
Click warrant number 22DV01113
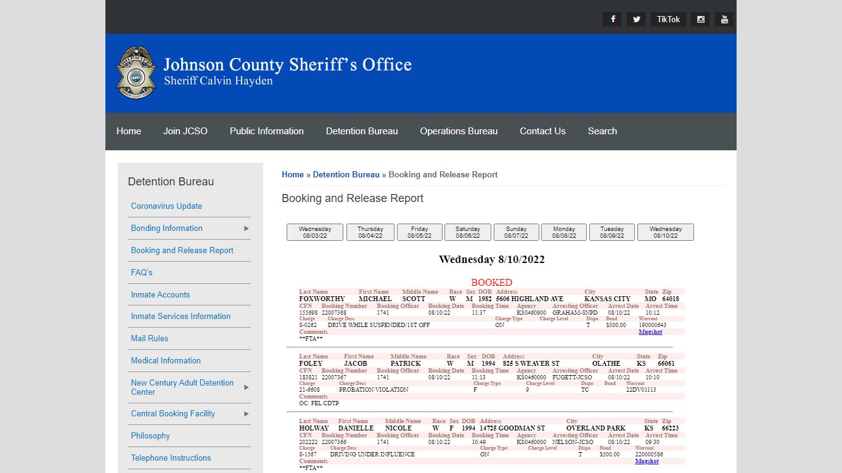pos(641,390)
